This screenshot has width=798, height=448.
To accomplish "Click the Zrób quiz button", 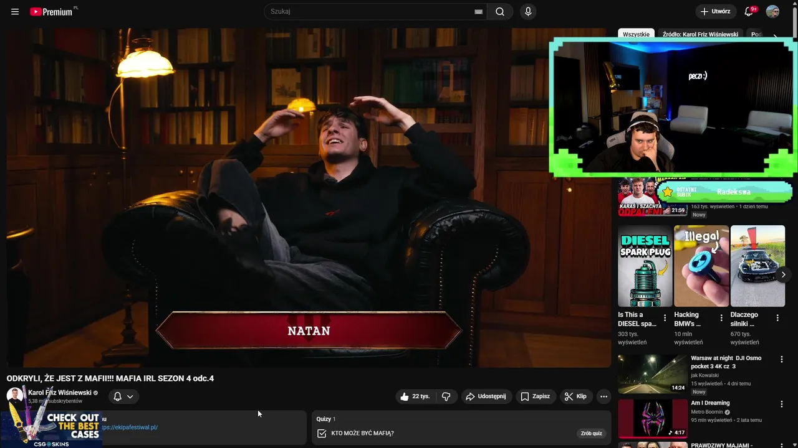I will 591,433.
